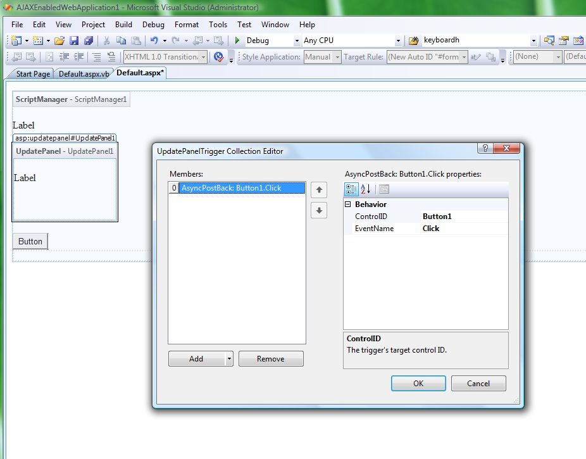Move selected trigger down in the list

(x=319, y=210)
